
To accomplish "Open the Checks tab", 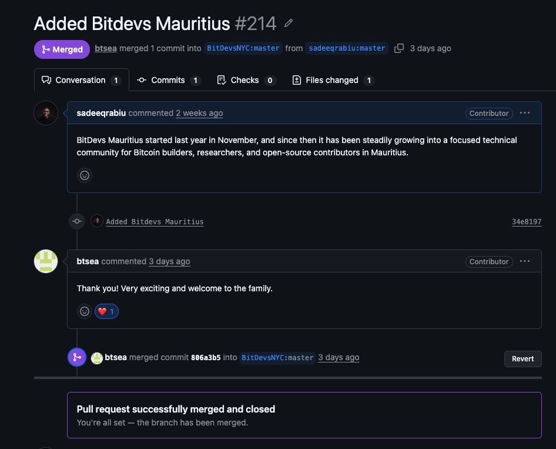I will pos(246,80).
